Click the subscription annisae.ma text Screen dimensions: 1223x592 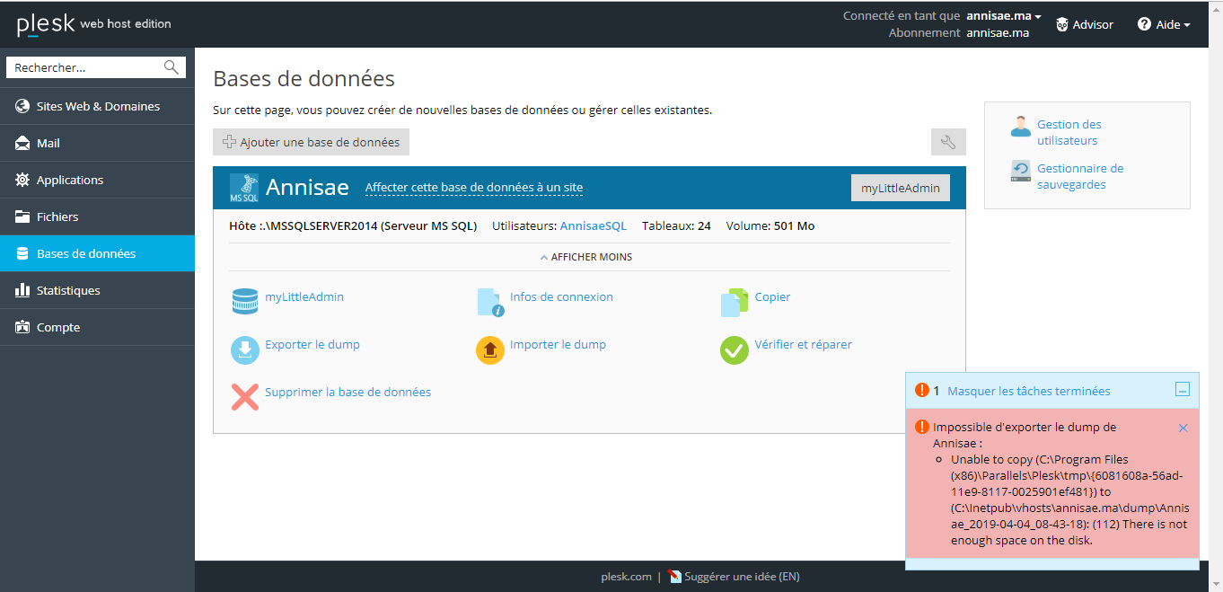998,32
